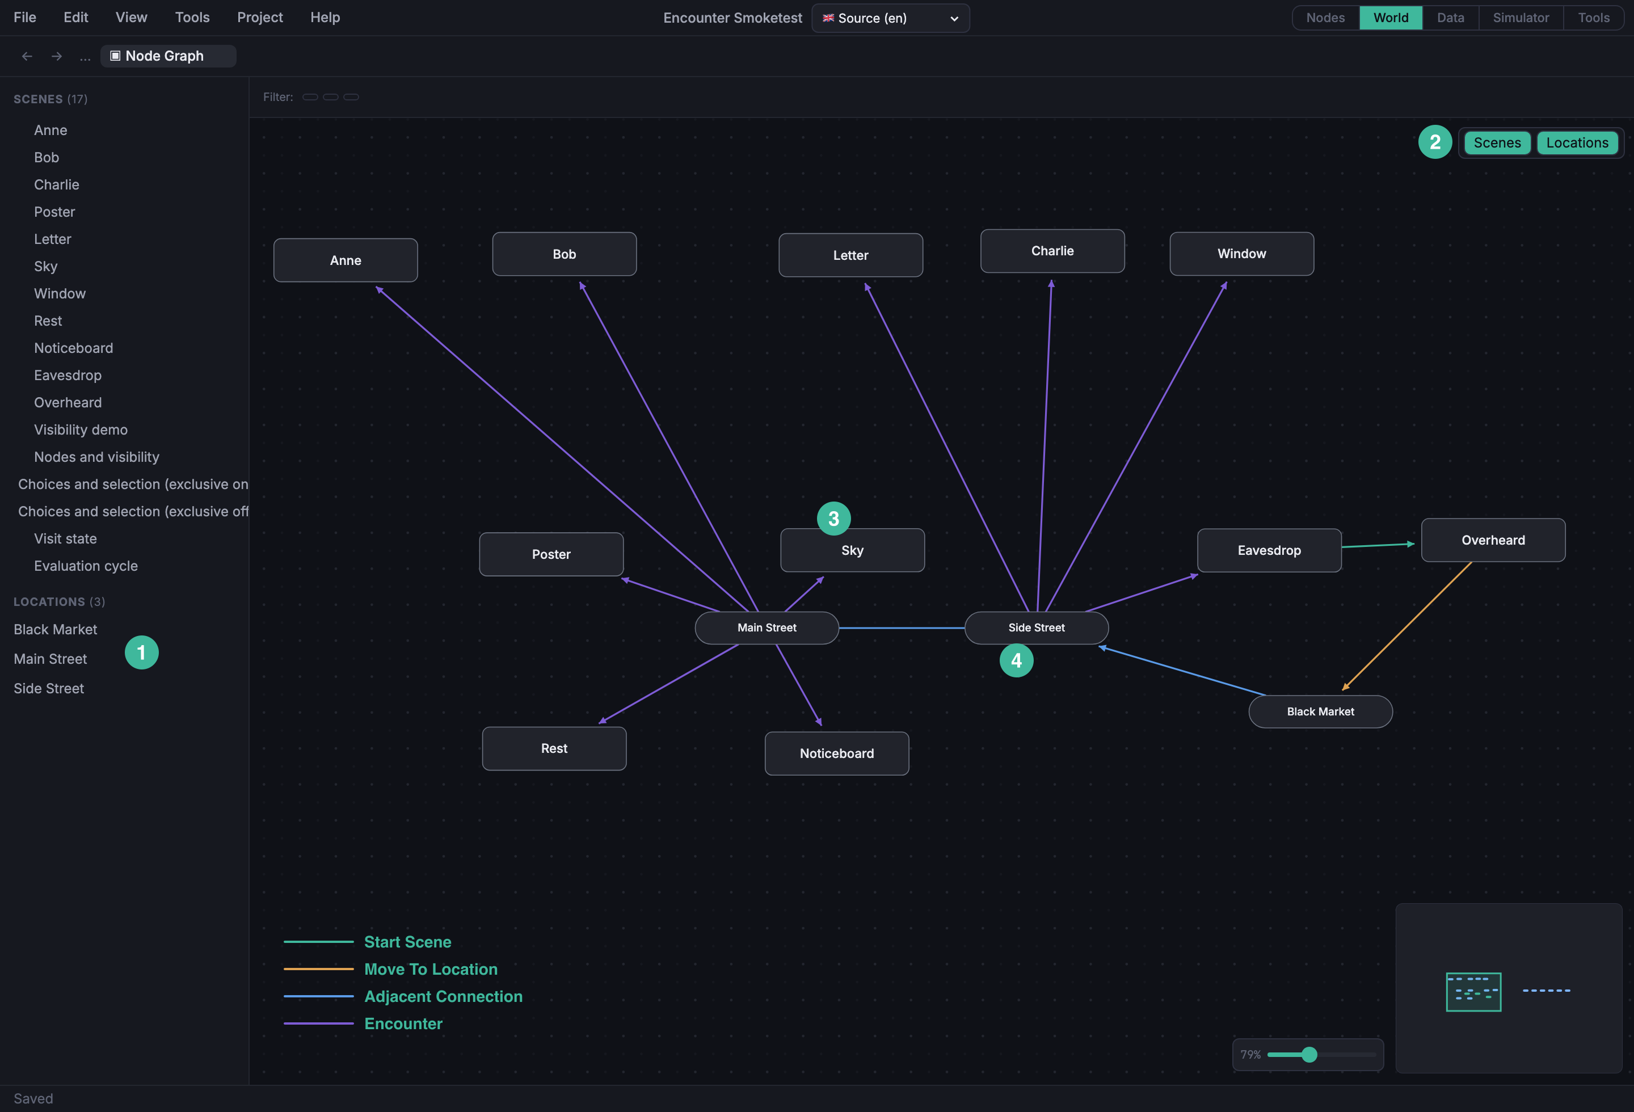The width and height of the screenshot is (1634, 1112).
Task: Select the Visibility demo scene
Action: [x=81, y=430]
